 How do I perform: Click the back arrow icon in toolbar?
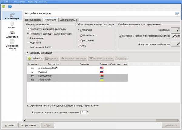coord(4,6)
